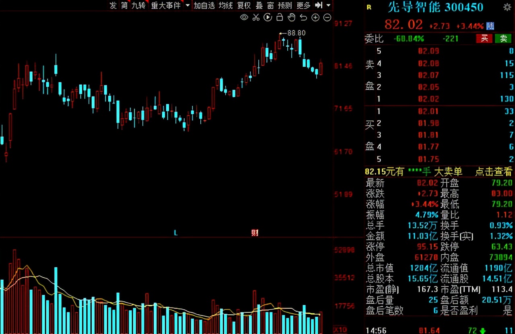Start chart replay with the play icon
The height and width of the screenshot is (334, 515).
click(x=268, y=17)
